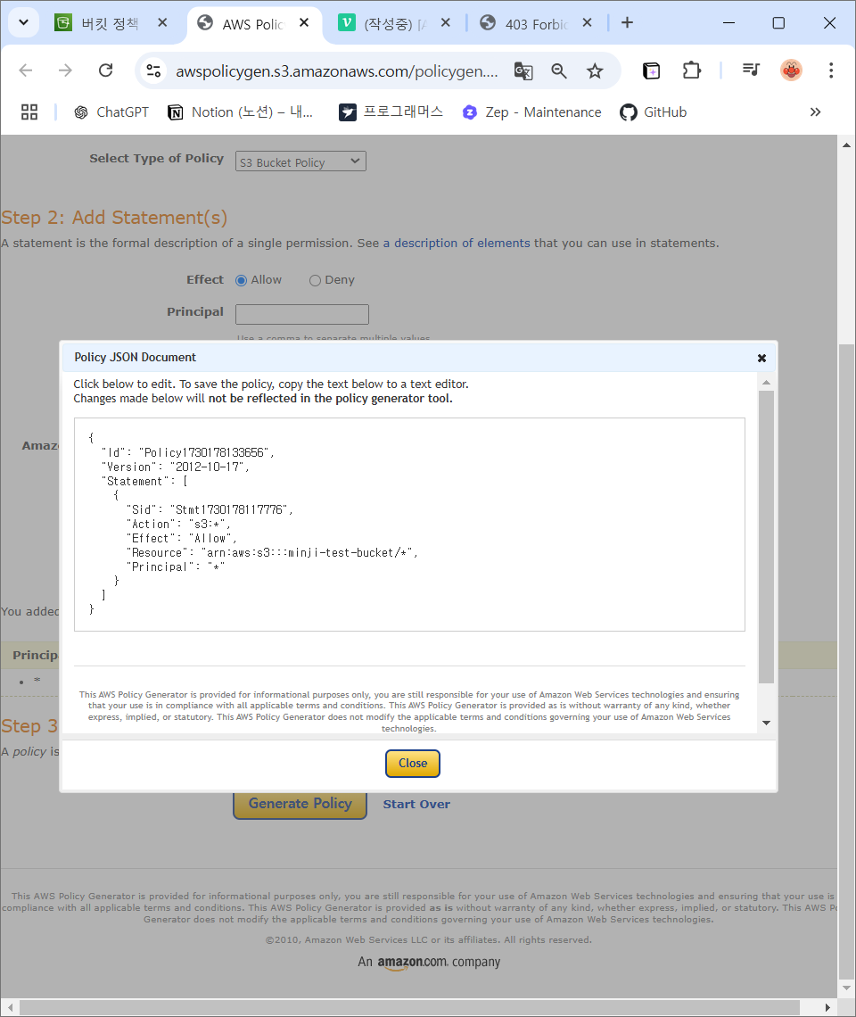
Task: Open the 프로그래머스 bookmark
Action: (x=391, y=112)
